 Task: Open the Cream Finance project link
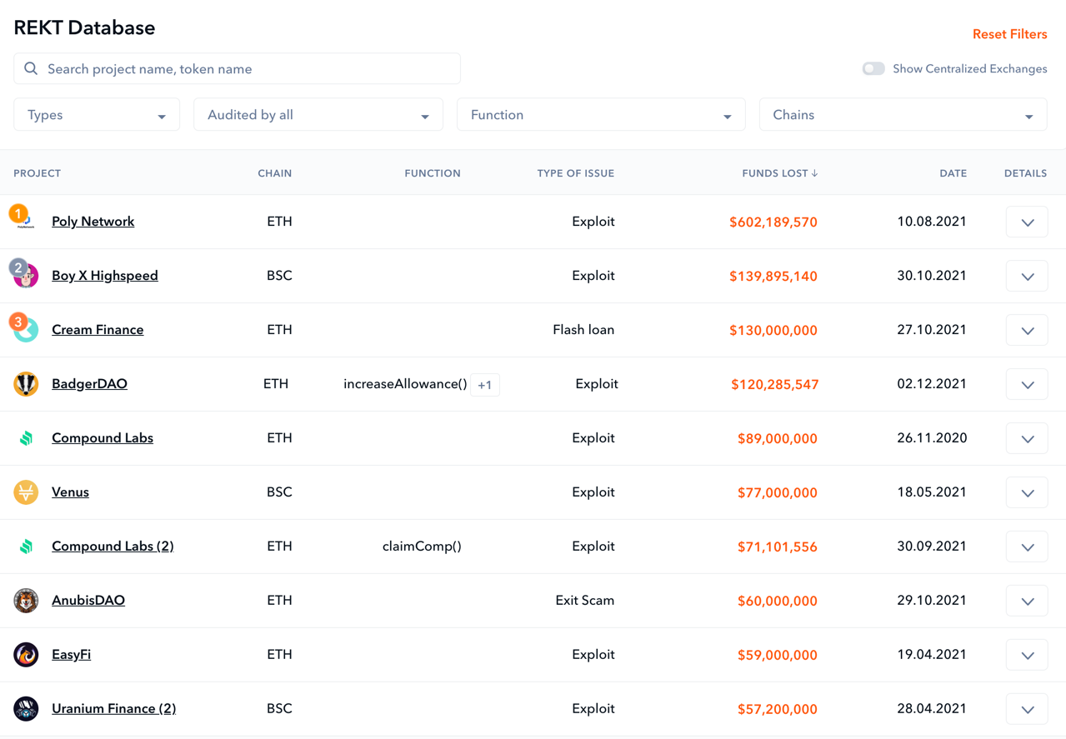pyautogui.click(x=98, y=330)
